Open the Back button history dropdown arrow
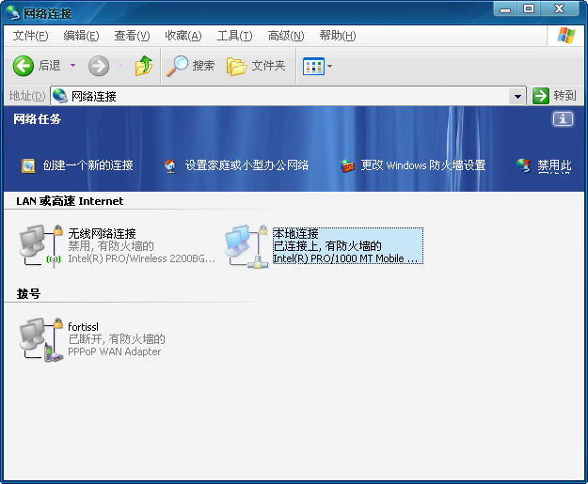This screenshot has height=484, width=588. tap(73, 66)
